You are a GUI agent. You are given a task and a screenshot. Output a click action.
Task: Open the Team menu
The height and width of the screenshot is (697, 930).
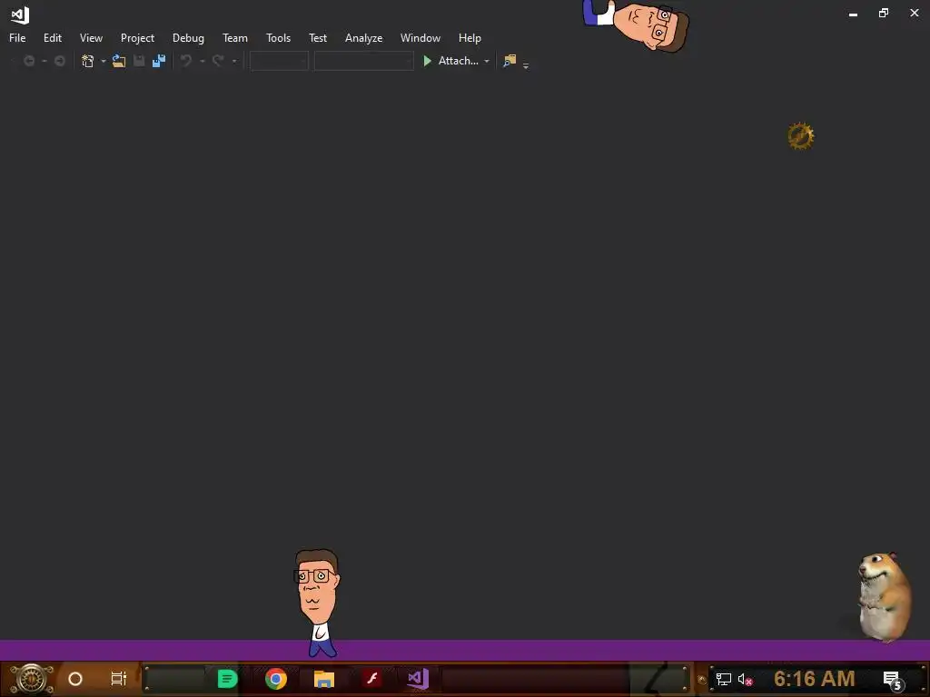coord(235,38)
